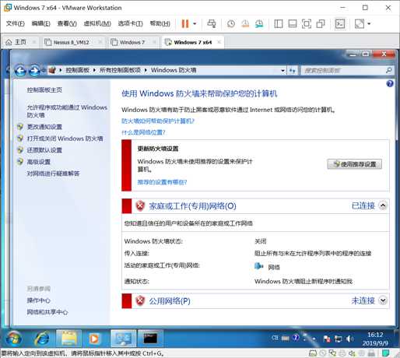Switch to the Windows 7 tab
The image size is (400, 358).
132,42
